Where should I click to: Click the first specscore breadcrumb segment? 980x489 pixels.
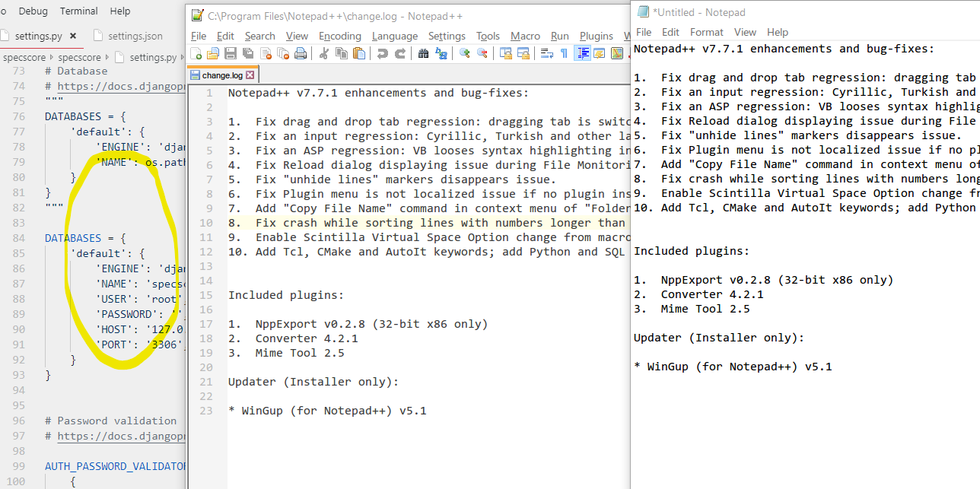pos(24,57)
